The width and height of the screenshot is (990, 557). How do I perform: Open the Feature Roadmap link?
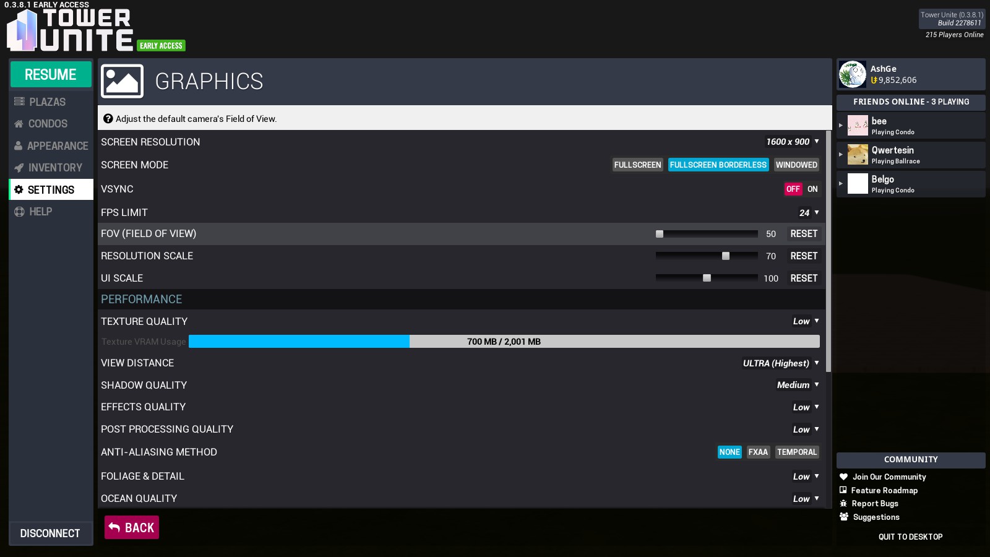click(x=884, y=490)
